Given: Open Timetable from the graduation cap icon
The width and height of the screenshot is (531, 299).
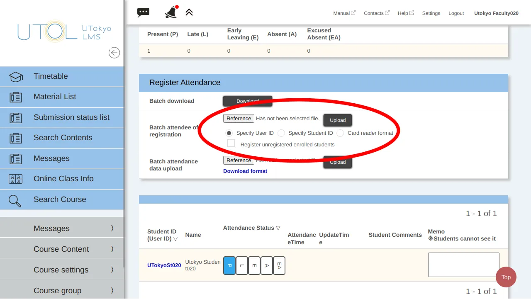Looking at the screenshot, I should tap(16, 77).
